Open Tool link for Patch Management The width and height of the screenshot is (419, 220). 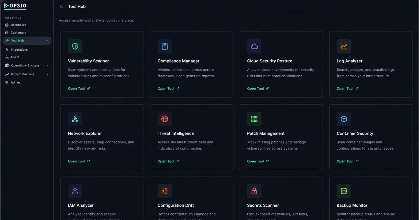click(x=258, y=161)
